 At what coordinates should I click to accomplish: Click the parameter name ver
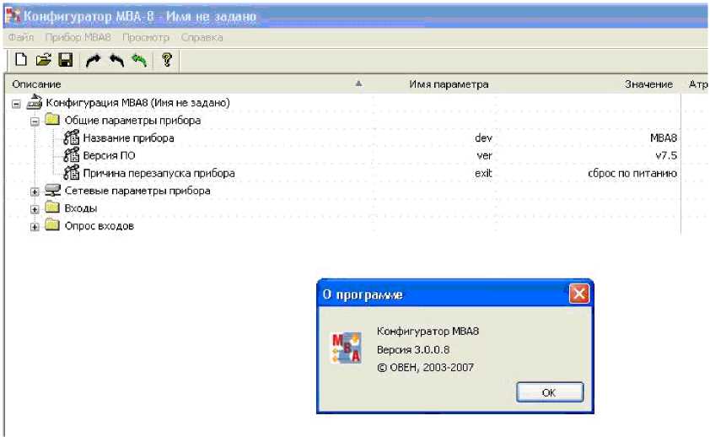(x=484, y=155)
